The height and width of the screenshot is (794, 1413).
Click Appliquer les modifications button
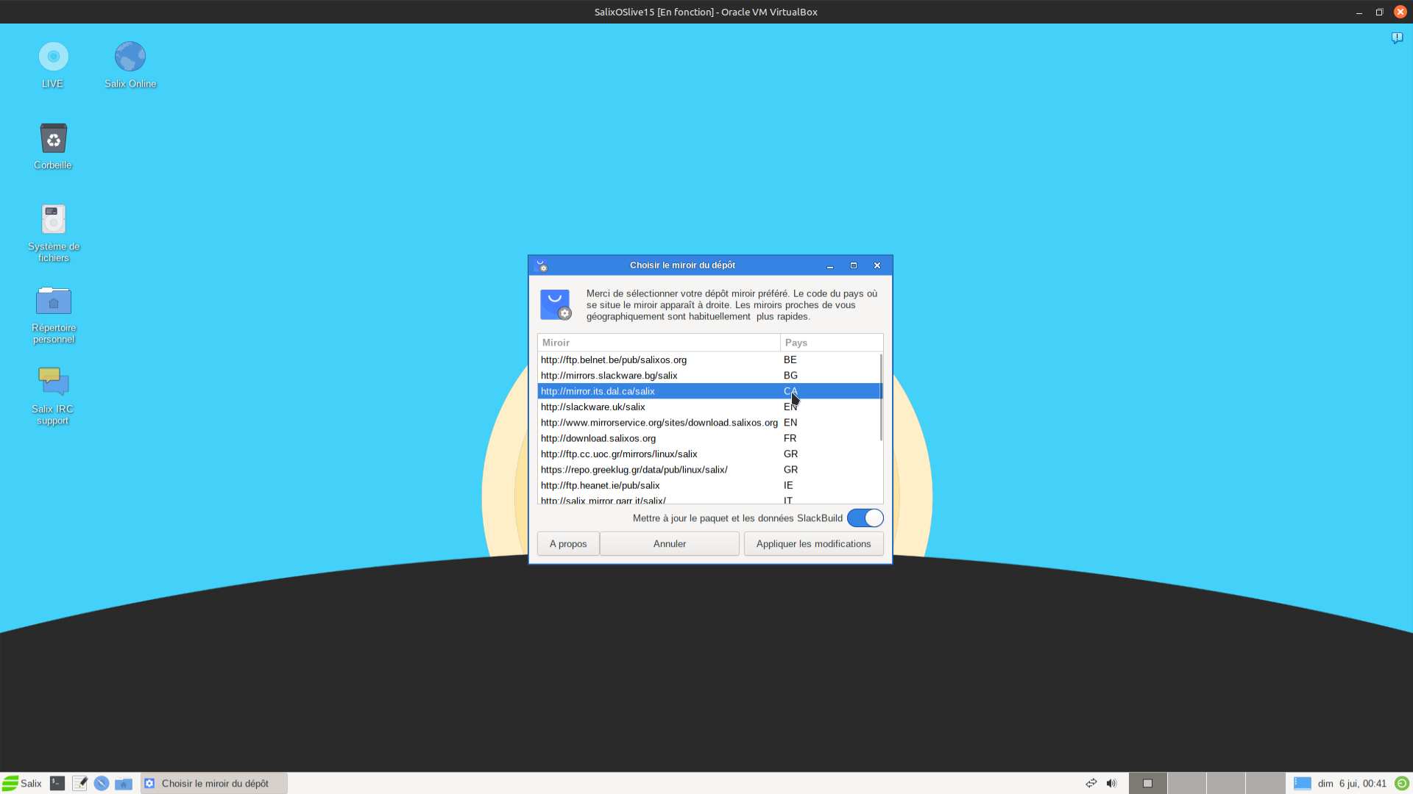point(813,544)
